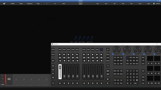Click the Hog logo in the top toolbar
This screenshot has width=161, height=90.
4,3
